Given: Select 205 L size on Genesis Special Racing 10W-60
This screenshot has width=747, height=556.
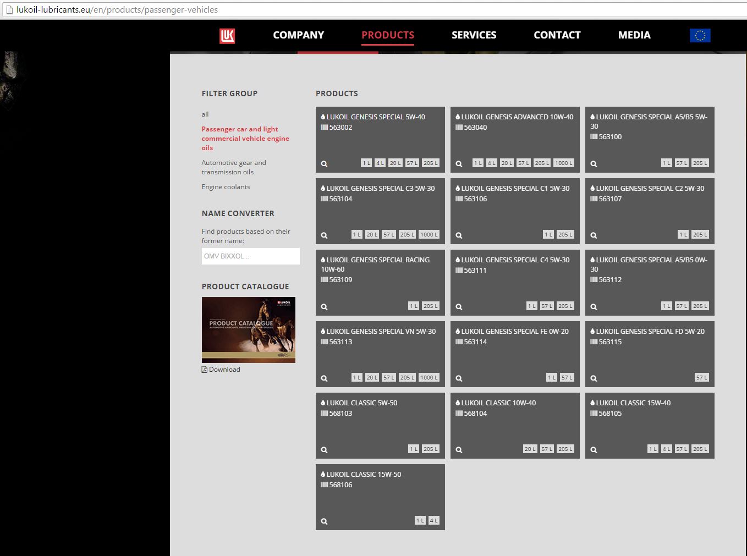Looking at the screenshot, I should [431, 306].
